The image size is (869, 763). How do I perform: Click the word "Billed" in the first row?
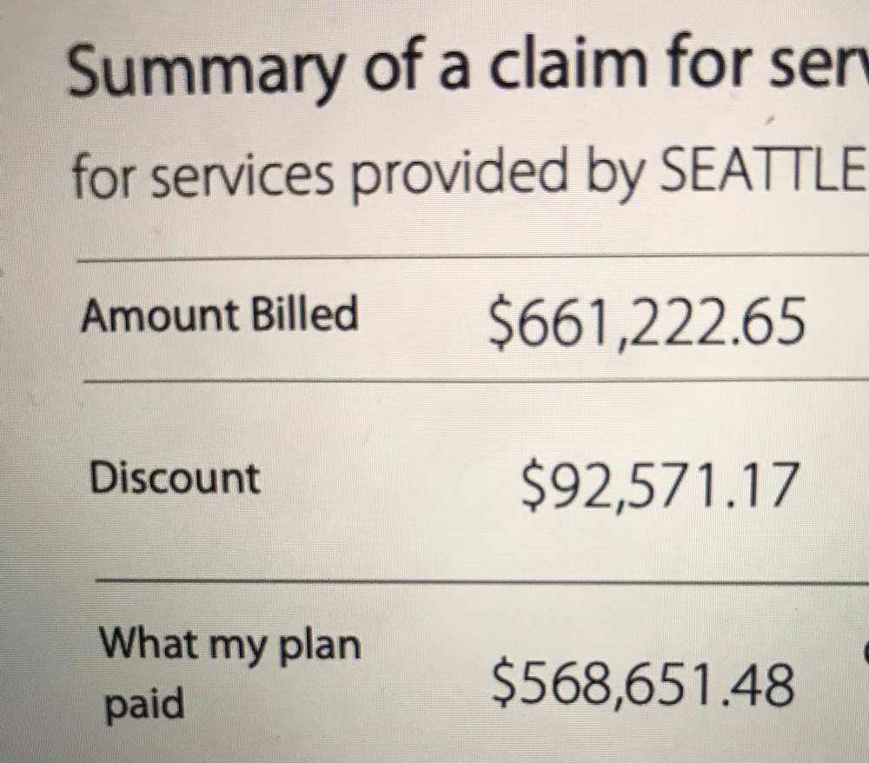(304, 314)
